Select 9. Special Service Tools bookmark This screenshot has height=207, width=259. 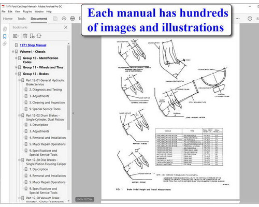[45, 109]
